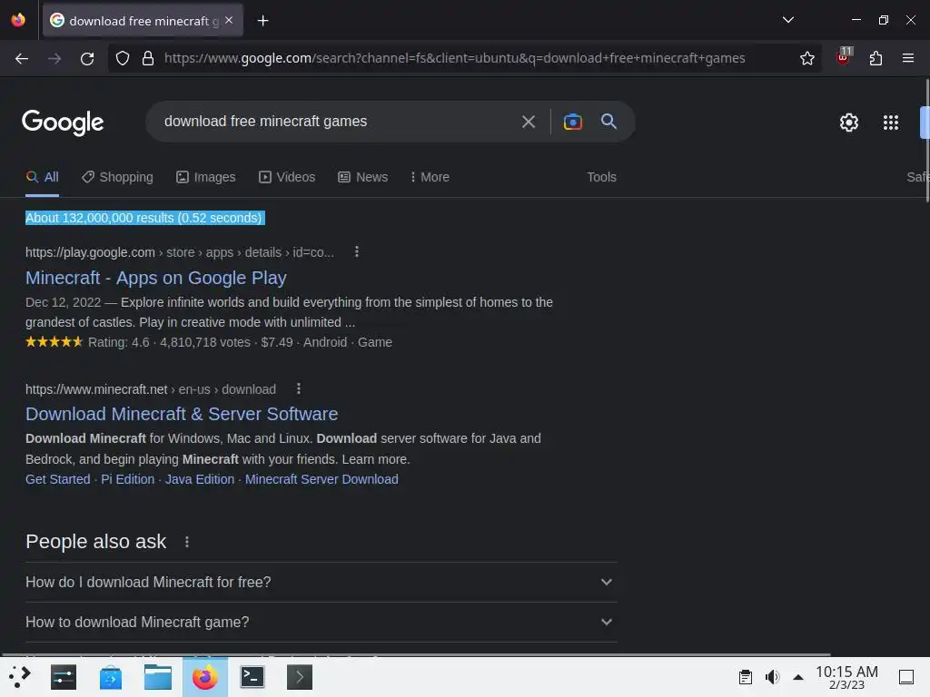Click the browser address bar URL
Image resolution: width=930 pixels, height=697 pixels.
454,58
